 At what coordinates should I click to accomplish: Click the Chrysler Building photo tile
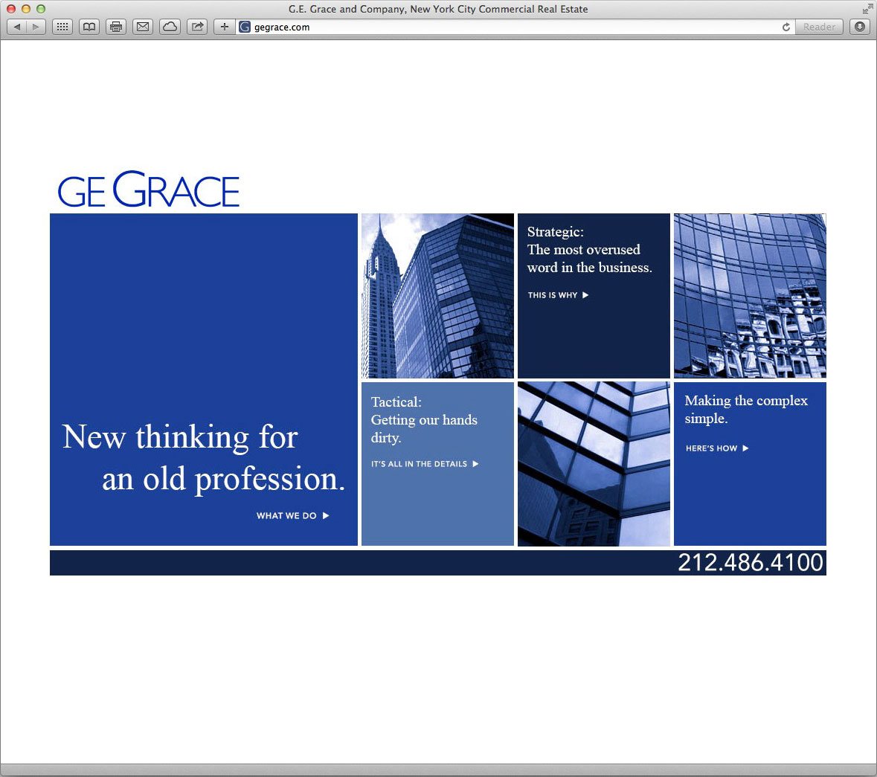point(437,296)
